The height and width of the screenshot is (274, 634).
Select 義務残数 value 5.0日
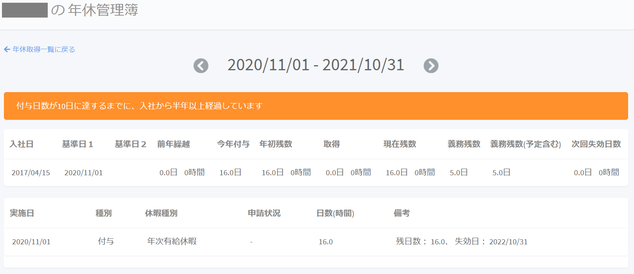click(459, 173)
